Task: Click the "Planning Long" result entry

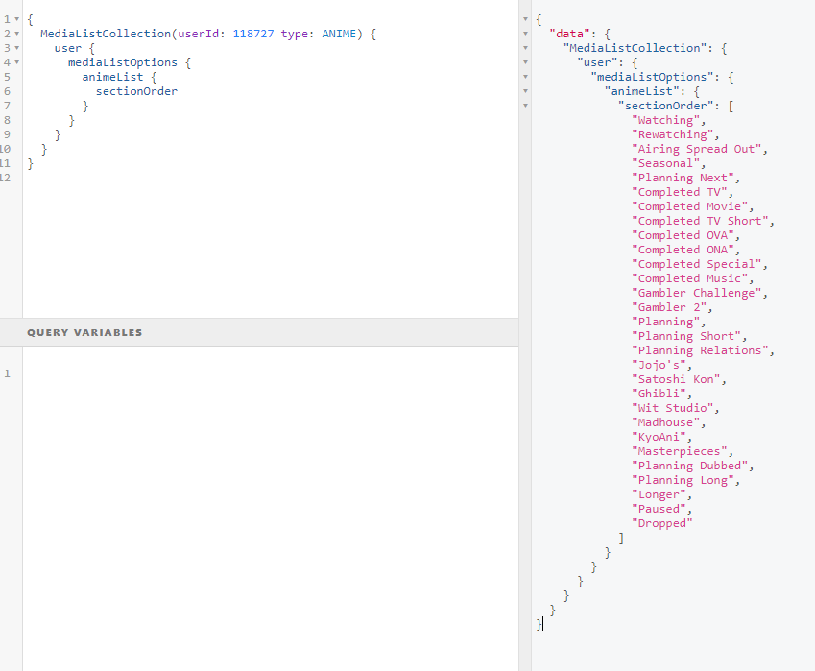Action: coord(683,480)
